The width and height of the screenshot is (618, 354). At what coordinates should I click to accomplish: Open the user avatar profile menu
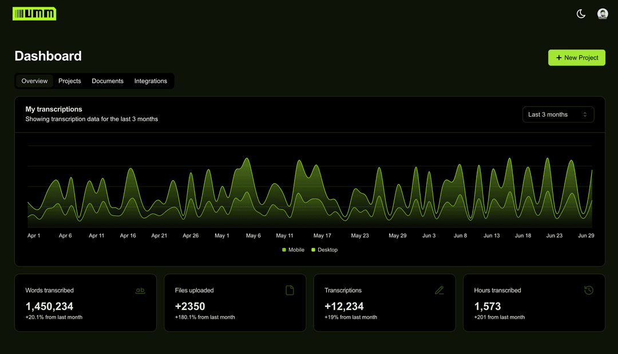click(602, 13)
